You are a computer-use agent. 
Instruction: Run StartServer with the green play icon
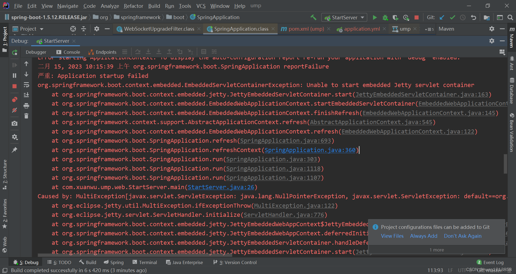pyautogui.click(x=375, y=17)
